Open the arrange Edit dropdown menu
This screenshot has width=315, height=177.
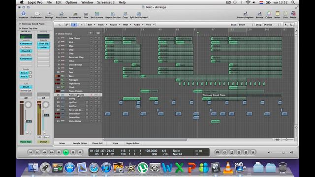(91, 25)
